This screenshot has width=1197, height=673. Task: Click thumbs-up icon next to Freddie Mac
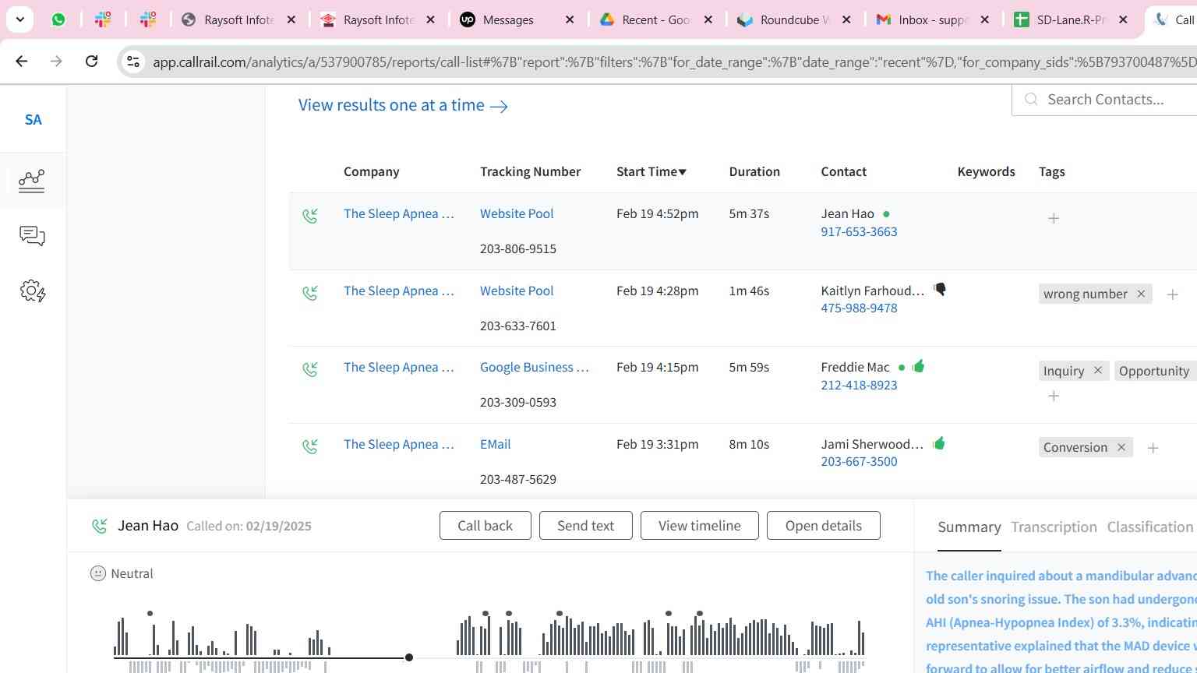tap(918, 366)
